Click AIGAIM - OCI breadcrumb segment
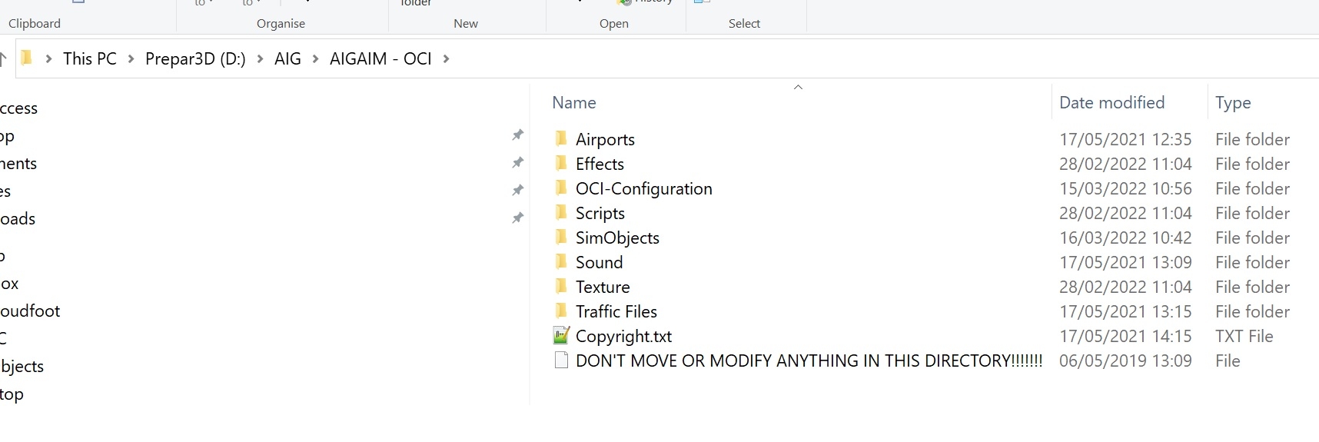Screen dimensions: 1319x442 pyautogui.click(x=380, y=59)
